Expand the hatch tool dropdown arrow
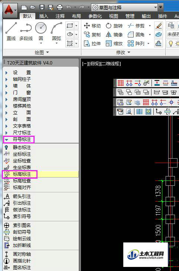179x271 pixels. pos(77,43)
